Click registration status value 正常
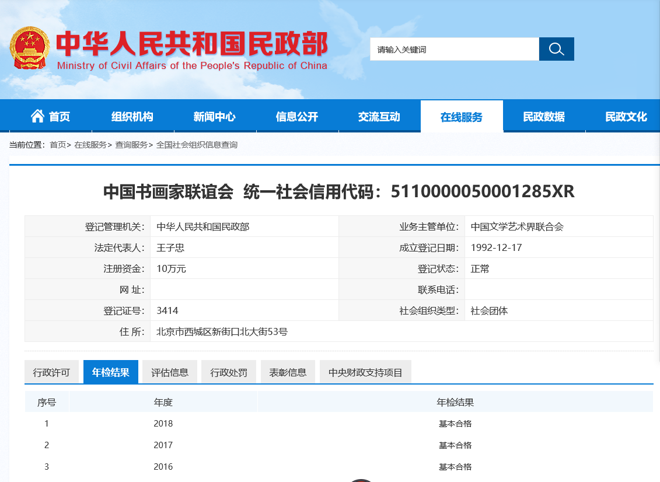Screen dimensions: 660x482 [x=480, y=268]
